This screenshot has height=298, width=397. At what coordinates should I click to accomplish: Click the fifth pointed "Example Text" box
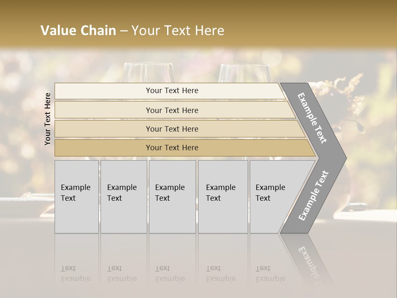pyautogui.click(x=274, y=197)
